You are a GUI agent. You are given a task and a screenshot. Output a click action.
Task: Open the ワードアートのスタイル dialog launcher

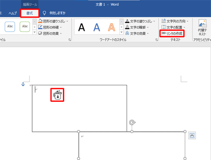157,40
